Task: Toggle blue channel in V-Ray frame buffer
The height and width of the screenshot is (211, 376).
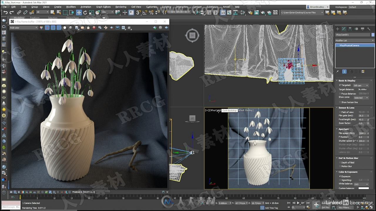Action: click(59, 28)
